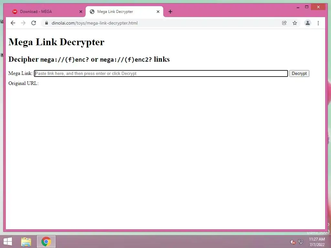Click the padlock site info icon
This screenshot has width=331, height=248.
(x=47, y=23)
